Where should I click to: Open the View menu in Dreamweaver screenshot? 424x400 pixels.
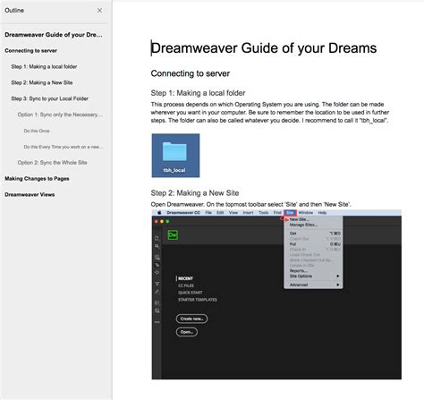(233, 213)
